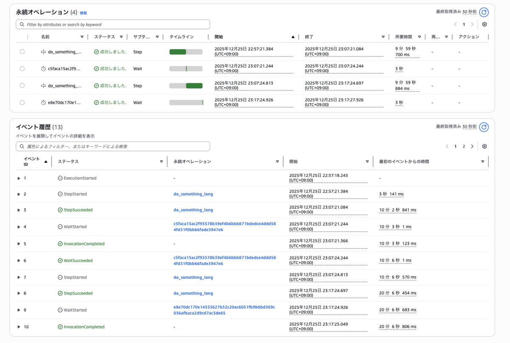Expand event 10 InvocationCompleted row
The height and width of the screenshot is (343, 510).
pos(19,327)
